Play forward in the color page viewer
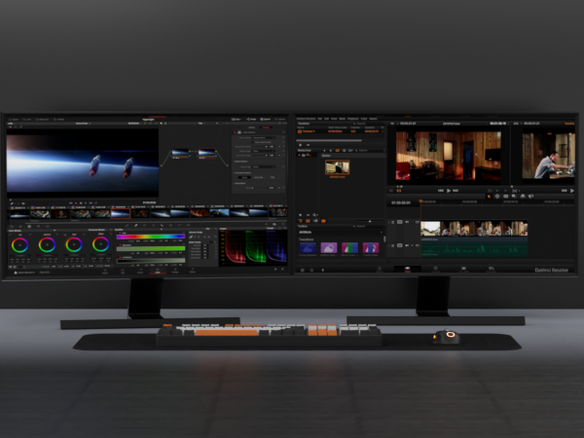Viewport: 584px width, 438px height. (x=86, y=203)
